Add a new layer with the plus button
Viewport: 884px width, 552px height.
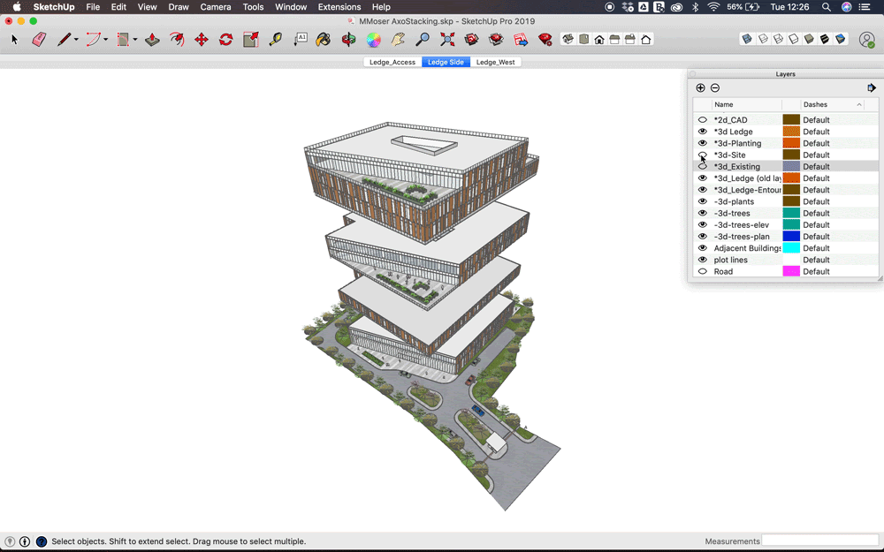point(700,87)
